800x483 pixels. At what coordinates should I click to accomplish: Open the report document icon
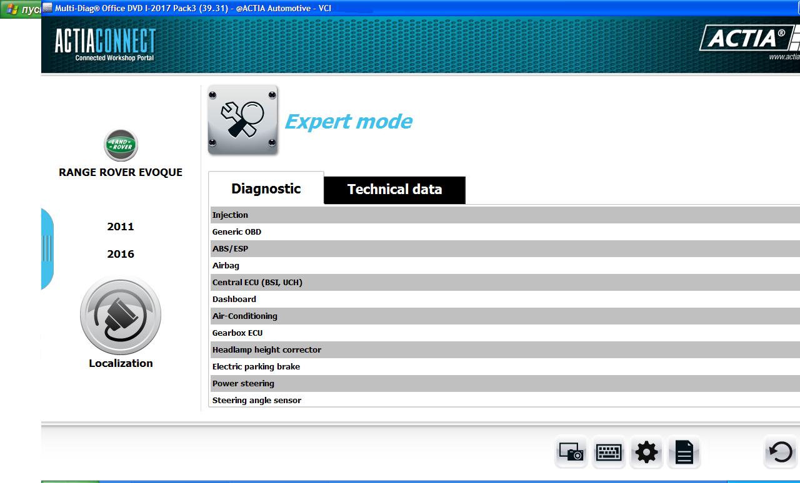(684, 452)
